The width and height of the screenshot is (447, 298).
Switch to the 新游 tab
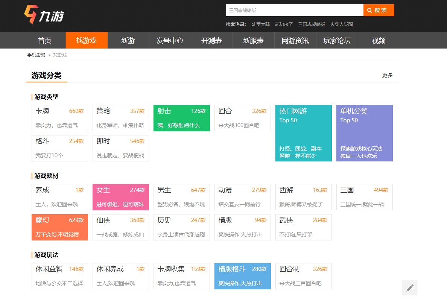(128, 41)
